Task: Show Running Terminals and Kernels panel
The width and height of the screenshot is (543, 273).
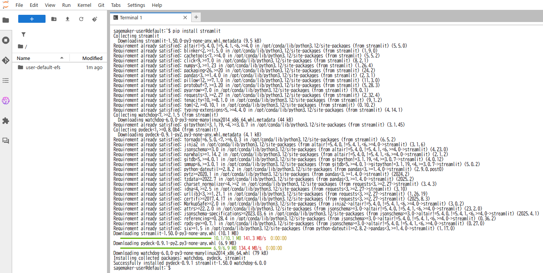Action: [x=6, y=40]
